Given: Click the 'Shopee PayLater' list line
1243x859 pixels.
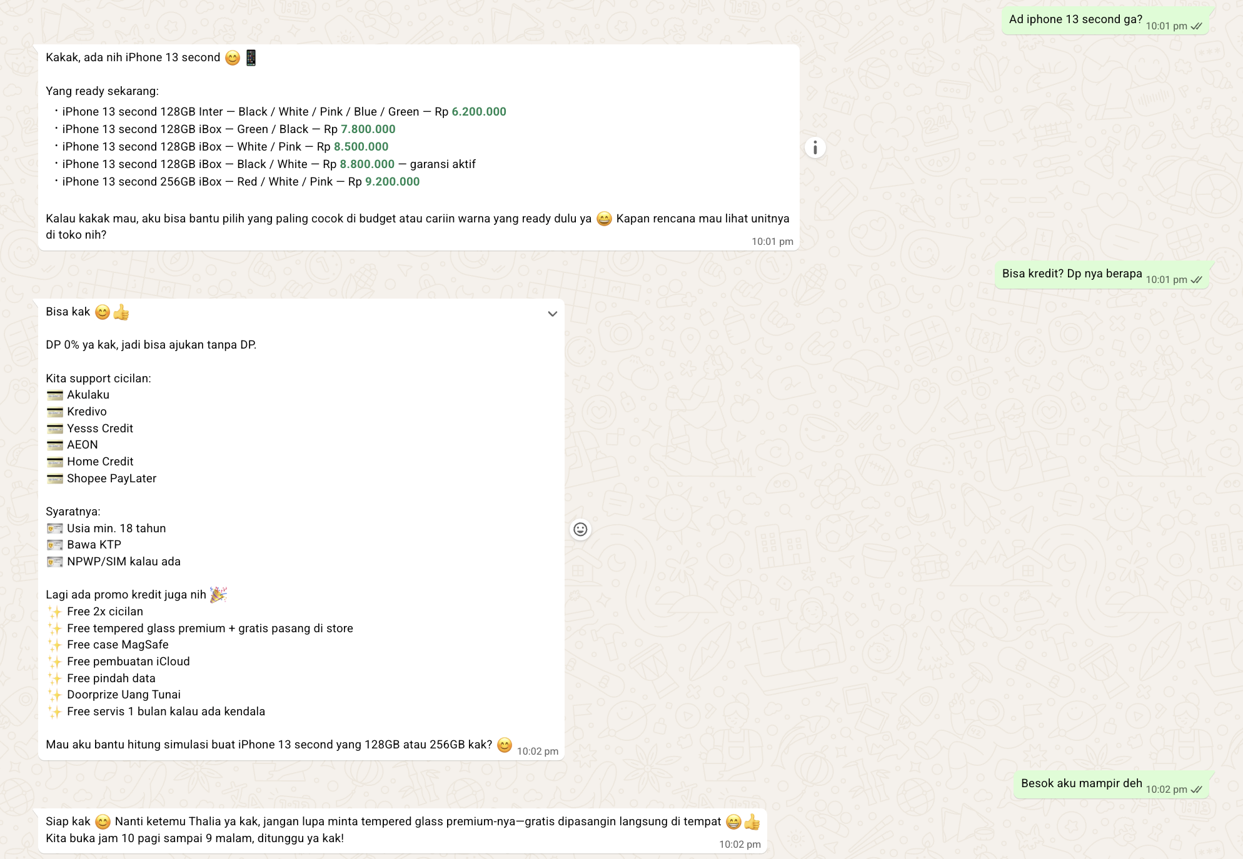Looking at the screenshot, I should pyautogui.click(x=101, y=479).
